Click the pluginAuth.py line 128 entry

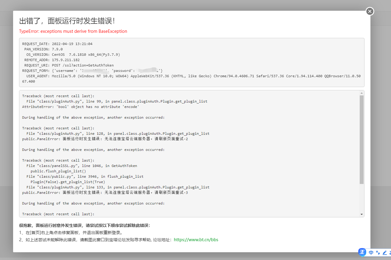coord(118,134)
